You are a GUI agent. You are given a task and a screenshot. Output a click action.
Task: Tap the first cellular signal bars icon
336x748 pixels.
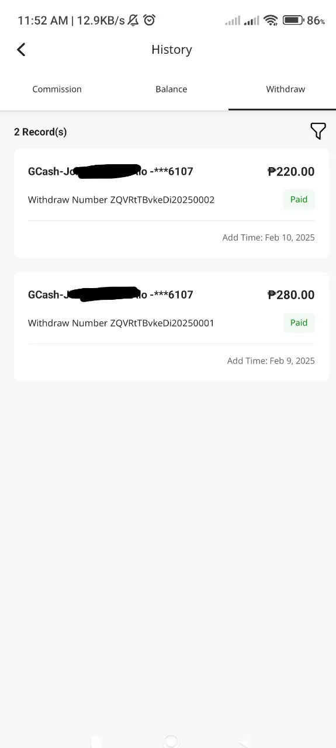tap(233, 21)
